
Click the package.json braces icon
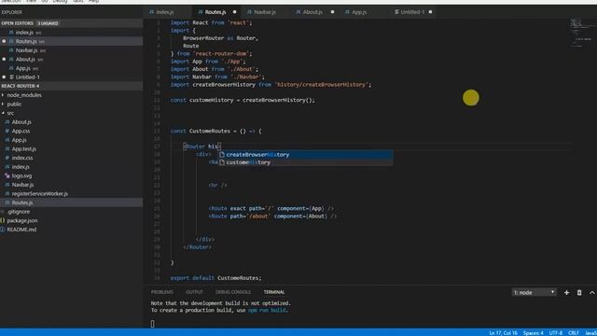tap(3, 220)
